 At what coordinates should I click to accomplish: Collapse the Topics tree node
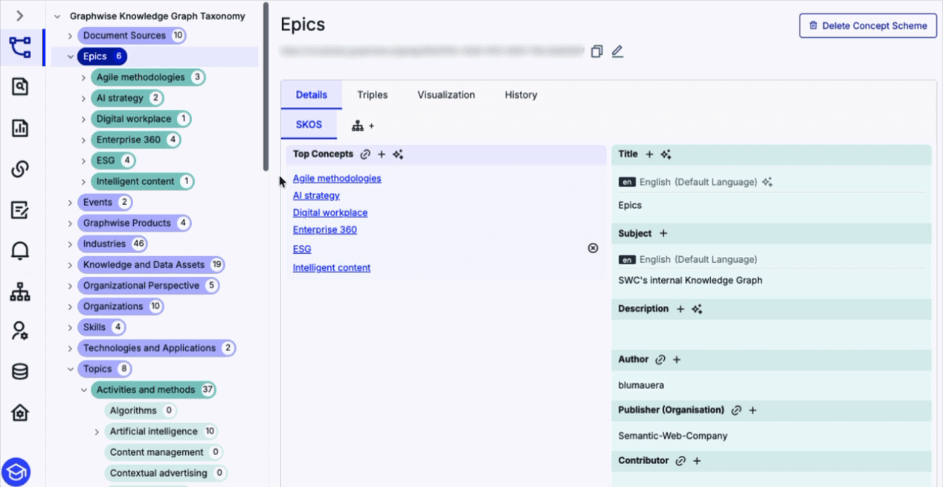71,369
